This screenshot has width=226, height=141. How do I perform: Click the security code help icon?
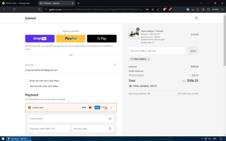pyautogui.click(x=110, y=129)
